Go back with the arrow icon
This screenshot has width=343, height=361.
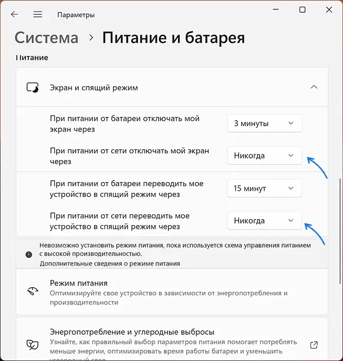point(14,14)
